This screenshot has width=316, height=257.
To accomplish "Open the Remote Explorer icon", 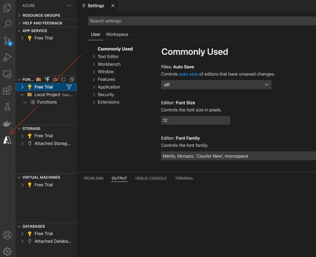I will click(8, 74).
